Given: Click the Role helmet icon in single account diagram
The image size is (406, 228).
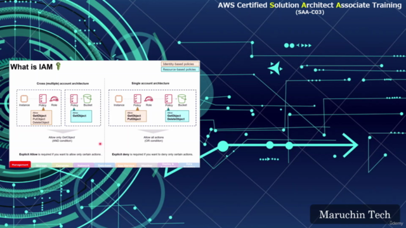Looking at the screenshot, I should coord(148,99).
